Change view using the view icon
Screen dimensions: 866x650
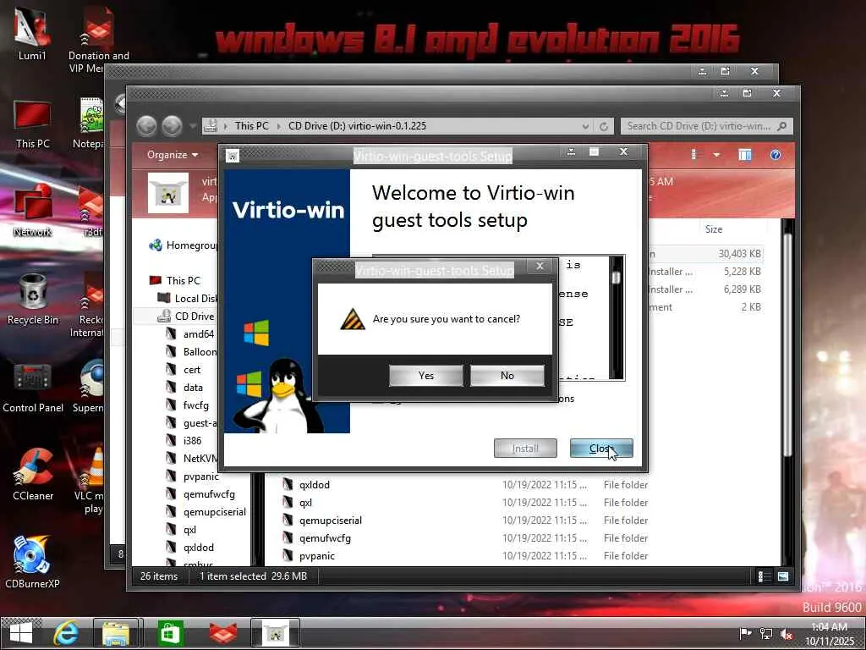point(693,155)
